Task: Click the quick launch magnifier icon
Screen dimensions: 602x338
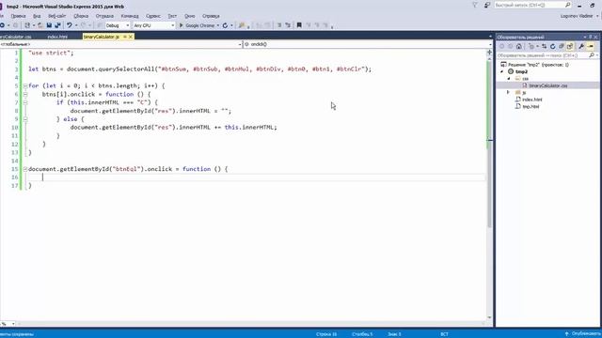Action: (x=567, y=5)
